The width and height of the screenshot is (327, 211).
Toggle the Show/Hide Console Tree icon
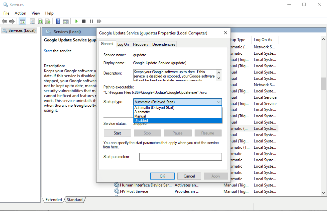point(23,21)
